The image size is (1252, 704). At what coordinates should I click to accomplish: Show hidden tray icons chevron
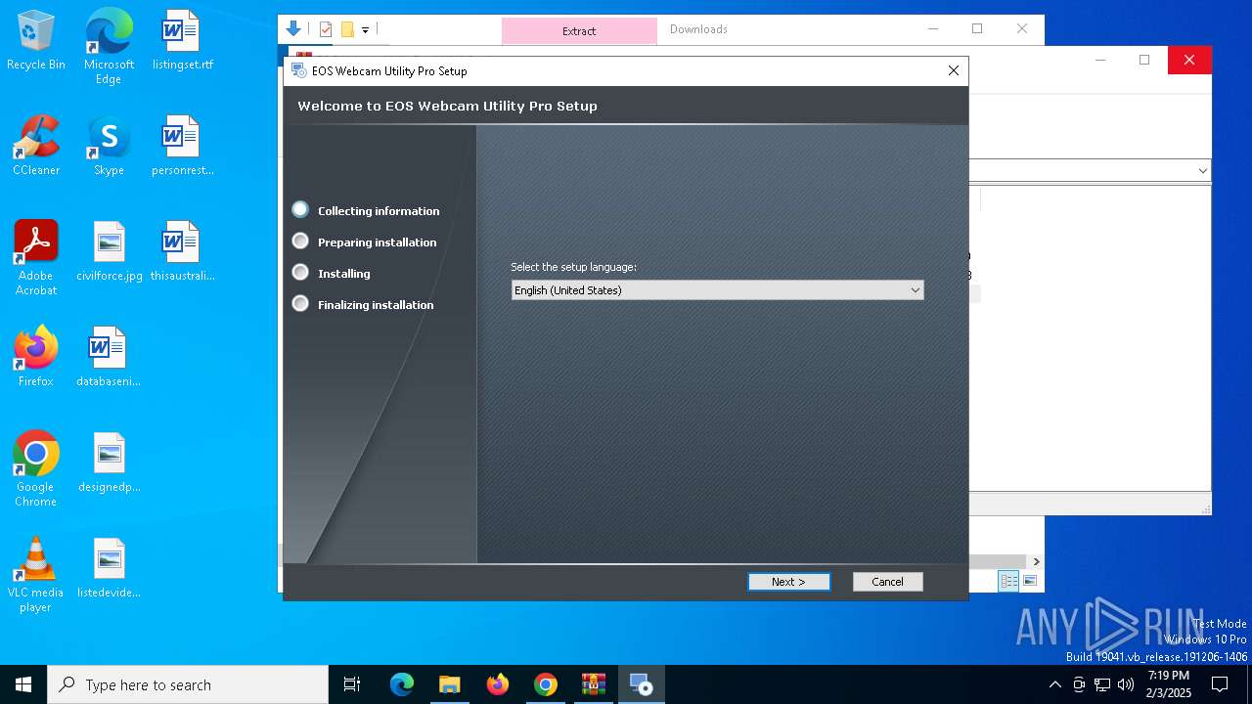point(1054,684)
